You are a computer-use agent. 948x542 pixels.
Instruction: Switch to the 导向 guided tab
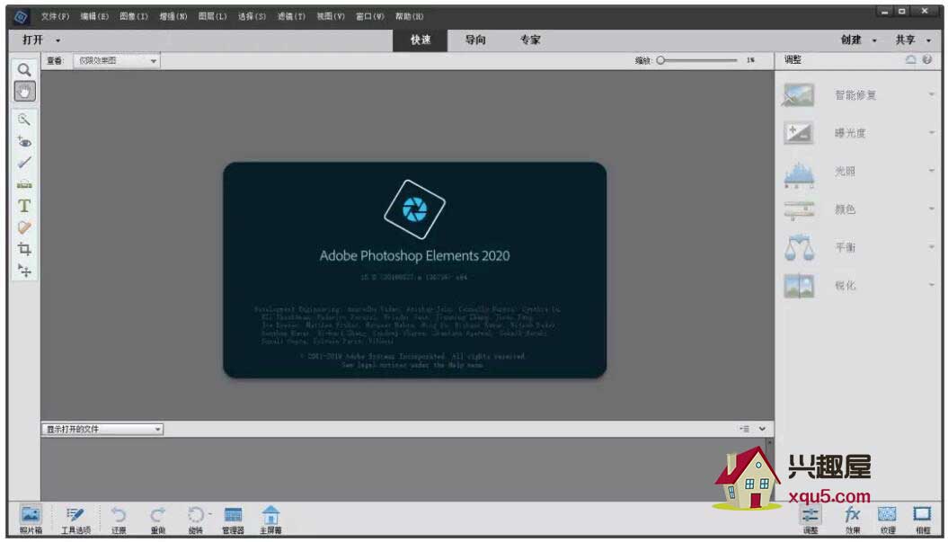point(475,40)
